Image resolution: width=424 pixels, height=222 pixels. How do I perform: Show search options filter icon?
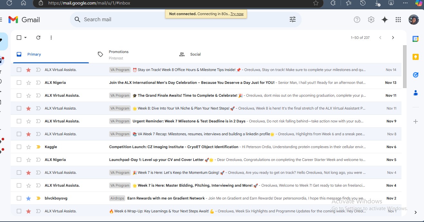coord(292,20)
